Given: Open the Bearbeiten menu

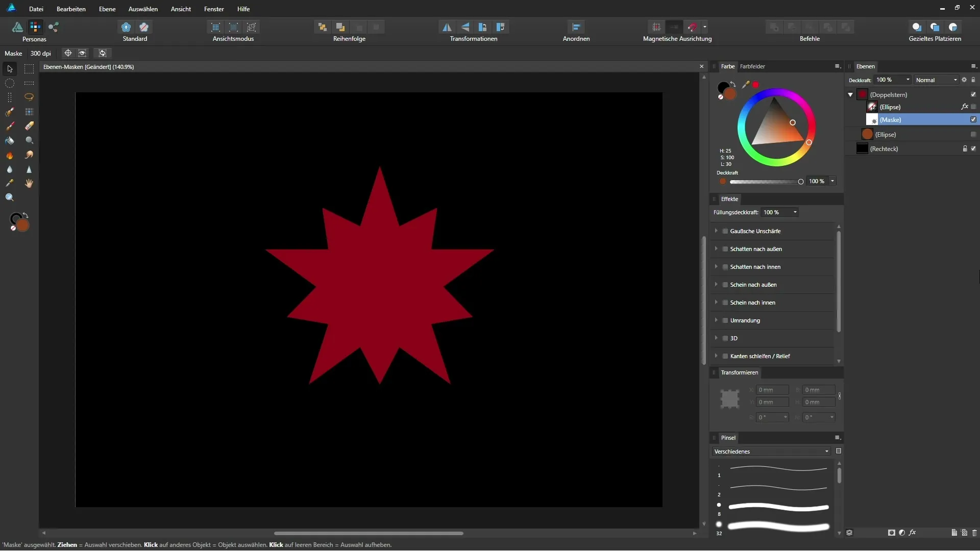Looking at the screenshot, I should click(x=71, y=9).
